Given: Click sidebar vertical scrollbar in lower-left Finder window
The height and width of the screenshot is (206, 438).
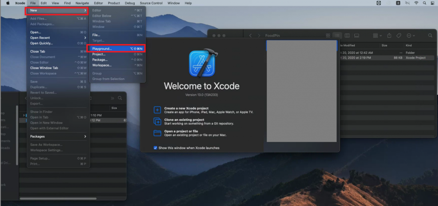Looking at the screenshot, I should (17, 135).
